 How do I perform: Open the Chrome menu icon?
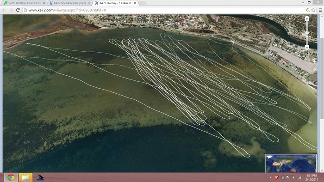(320, 10)
